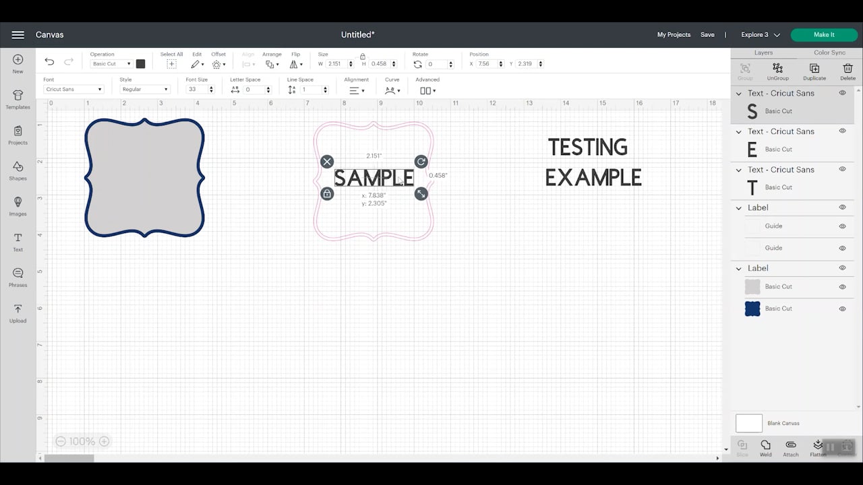Select the blue Basic Cut layer swatch
Screen dimensions: 863x485
click(x=752, y=309)
